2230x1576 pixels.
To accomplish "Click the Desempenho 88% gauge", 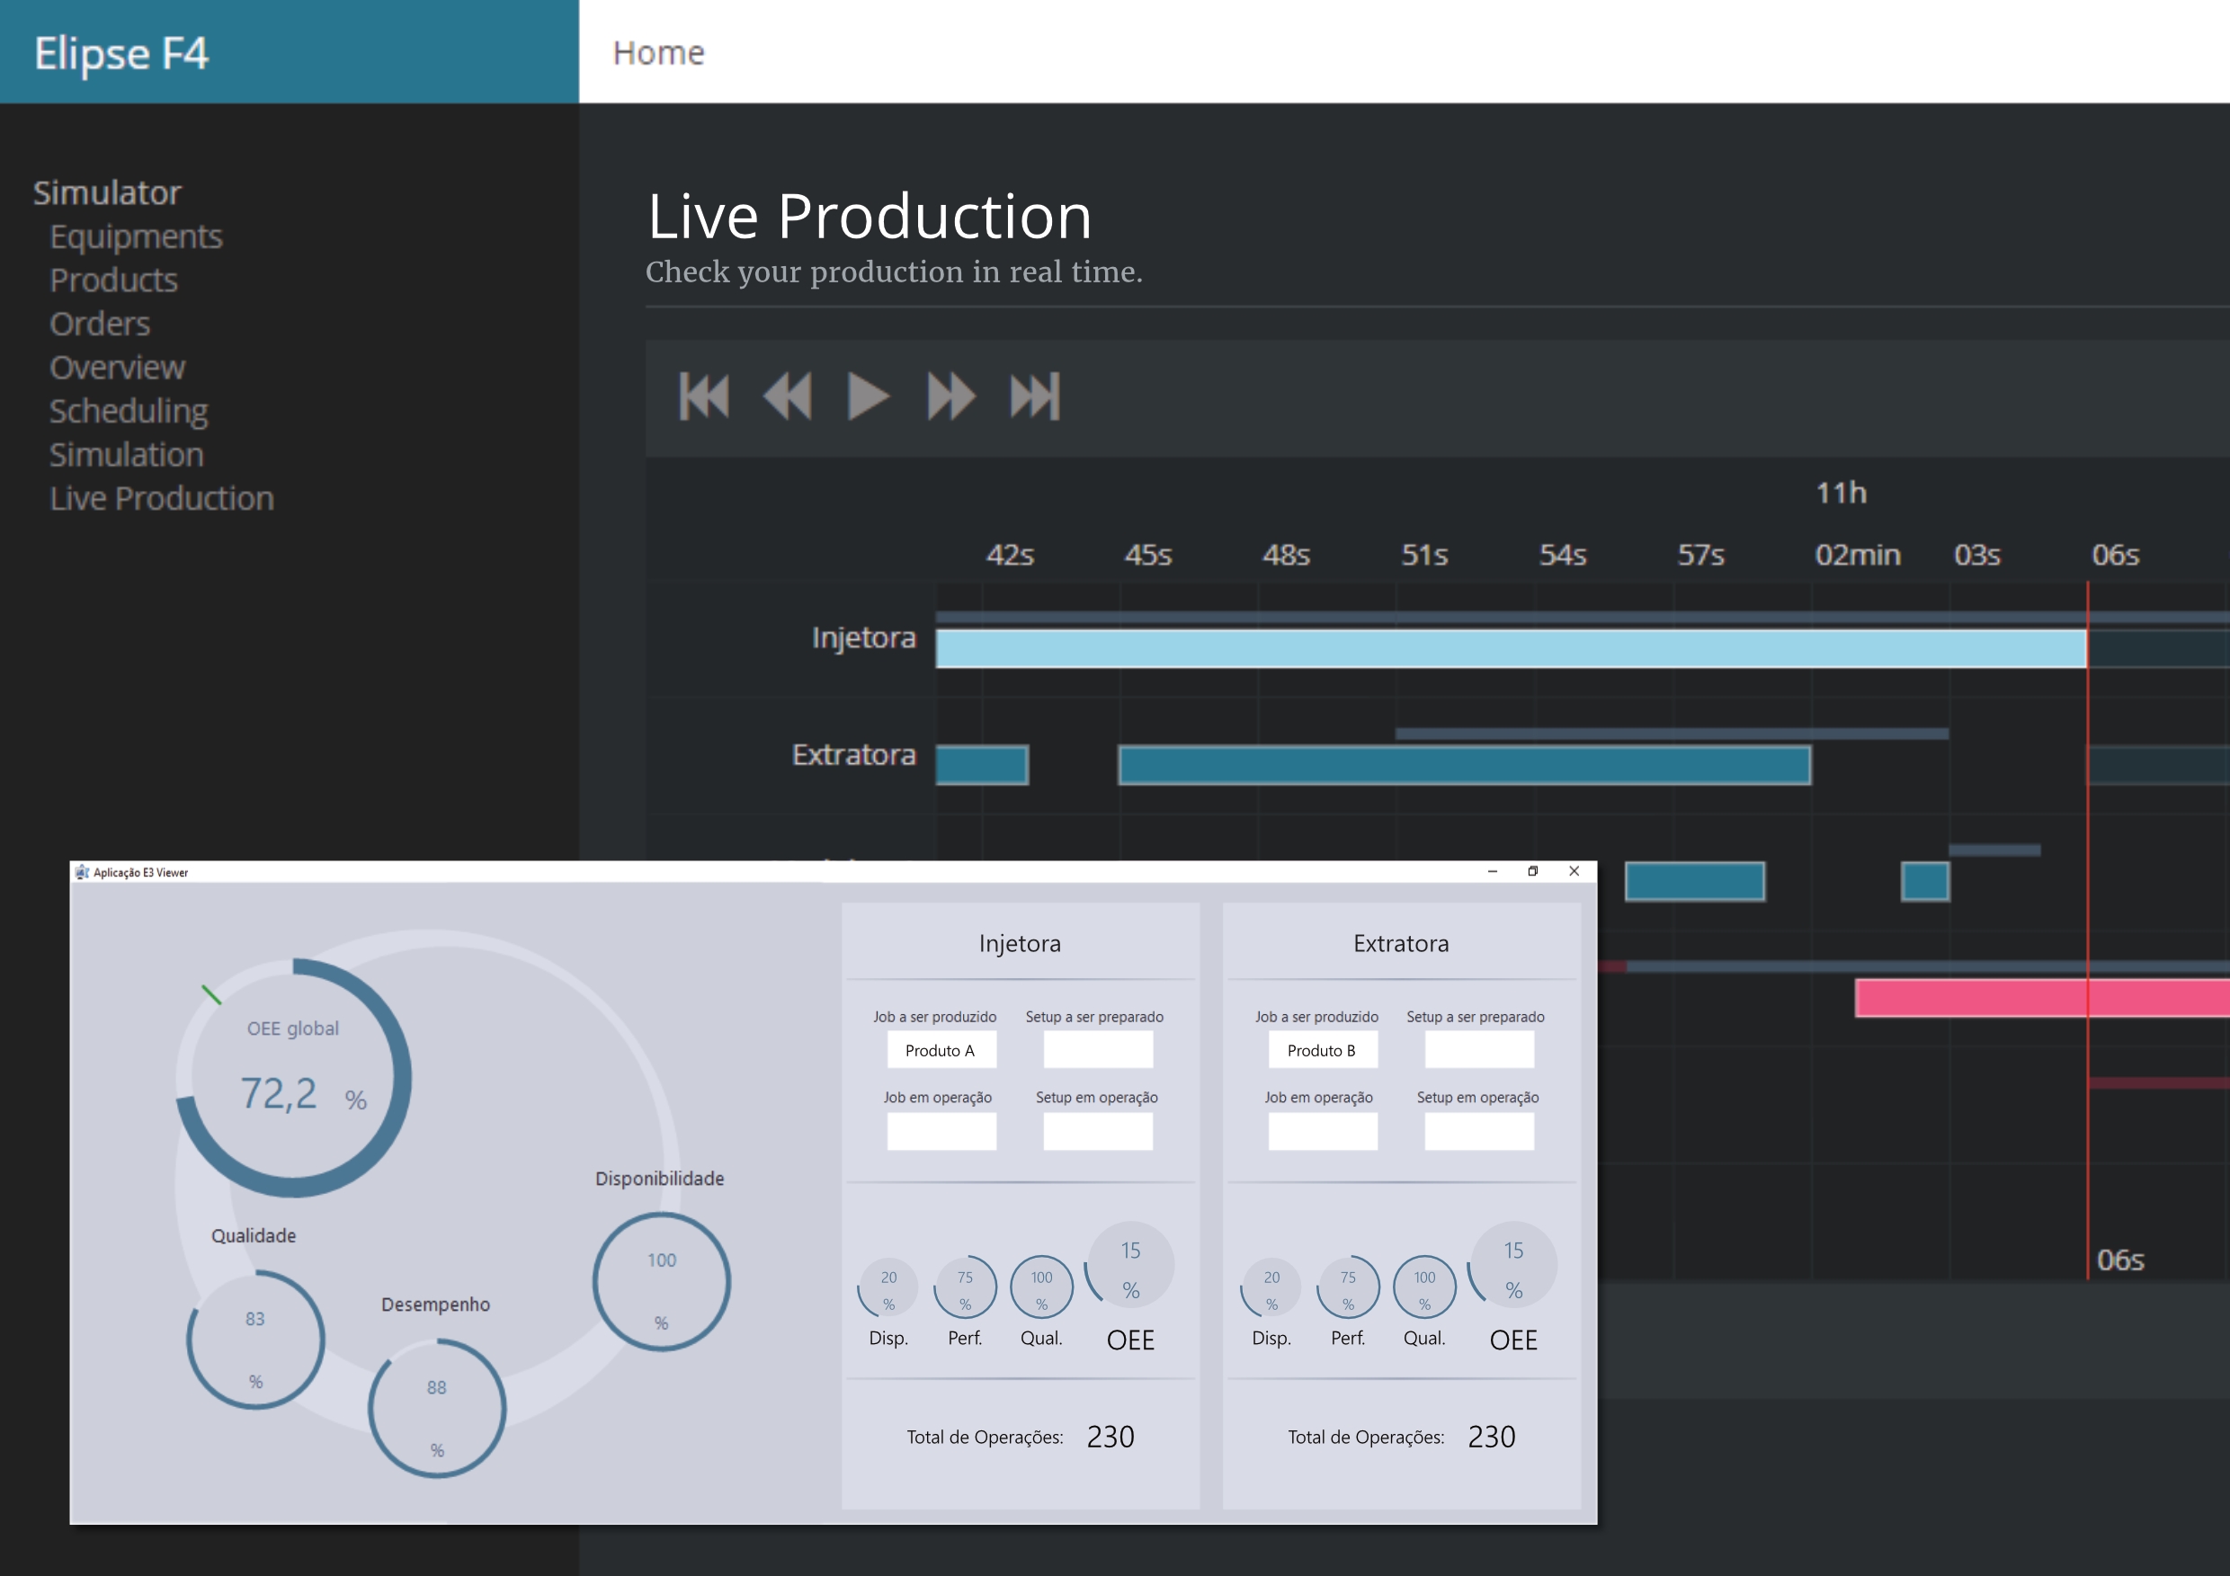I will (437, 1409).
